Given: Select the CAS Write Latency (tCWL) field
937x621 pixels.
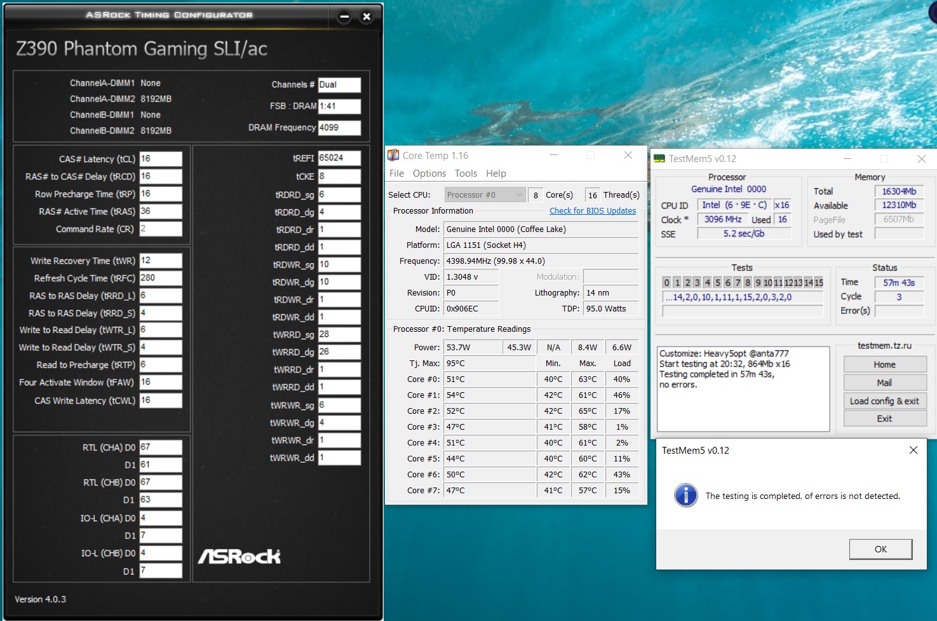Looking at the screenshot, I should [161, 400].
